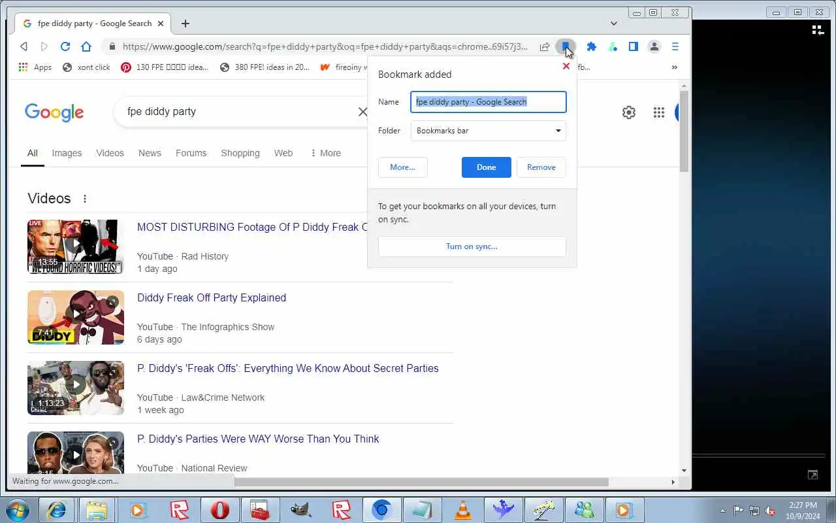
Task: Show hidden bookmarks with the double chevron
Action: [x=675, y=67]
